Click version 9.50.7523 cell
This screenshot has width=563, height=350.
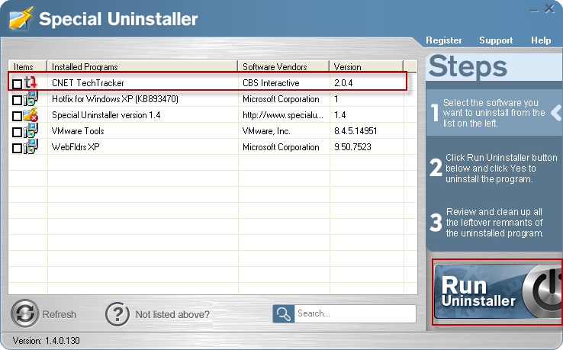click(x=352, y=147)
